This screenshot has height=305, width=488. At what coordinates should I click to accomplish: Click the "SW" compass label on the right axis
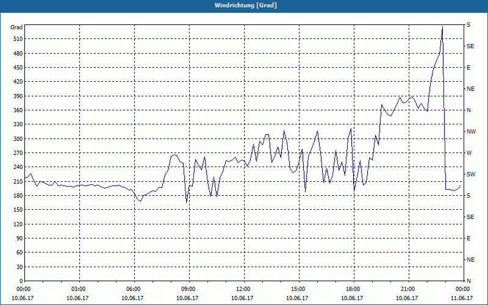pyautogui.click(x=471, y=174)
